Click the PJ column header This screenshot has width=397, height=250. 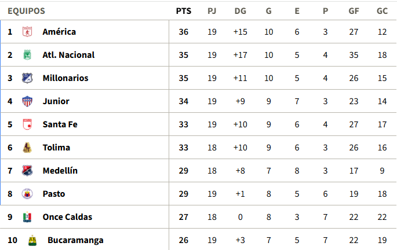(212, 11)
